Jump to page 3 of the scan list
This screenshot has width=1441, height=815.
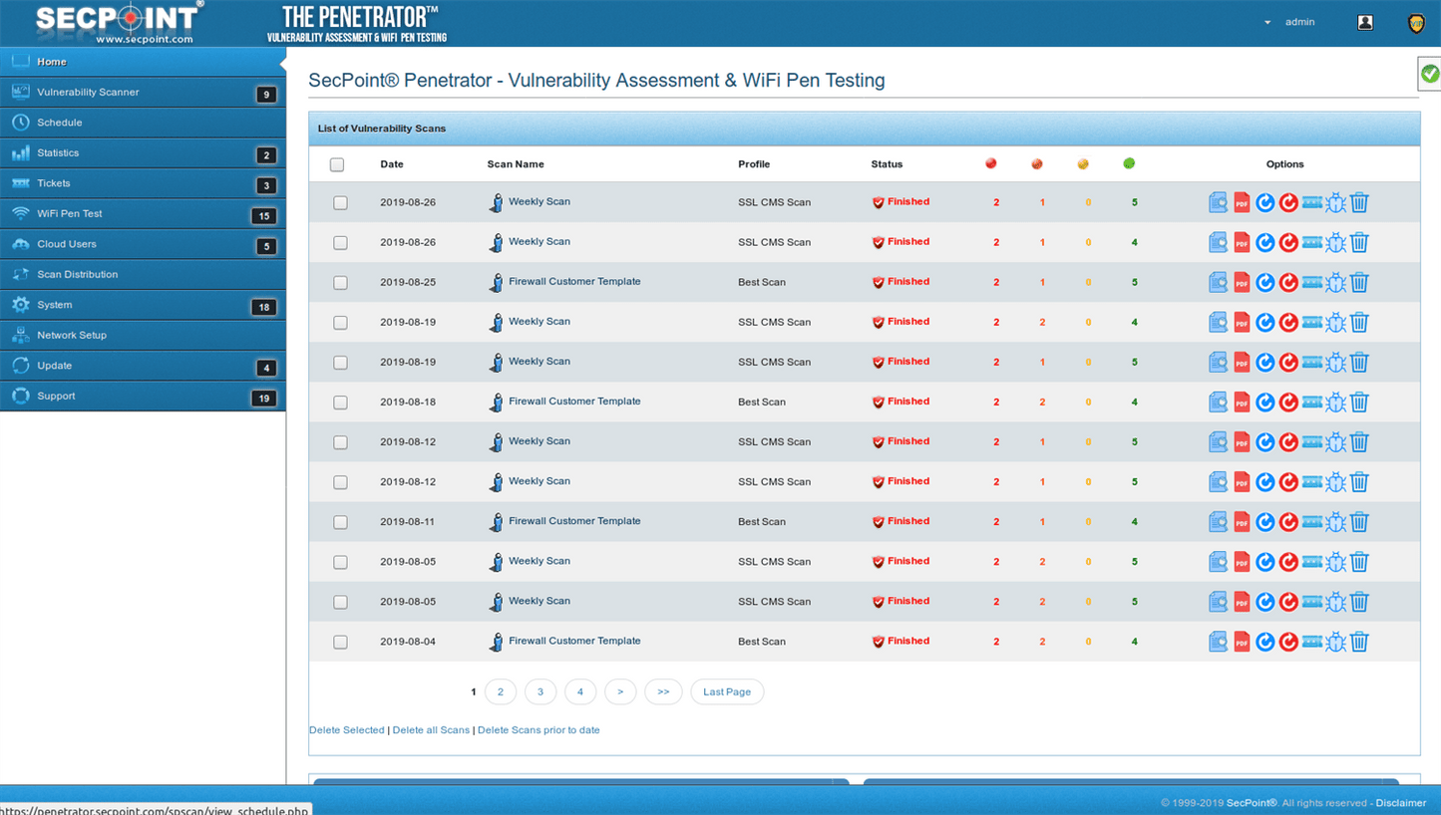[x=540, y=691]
